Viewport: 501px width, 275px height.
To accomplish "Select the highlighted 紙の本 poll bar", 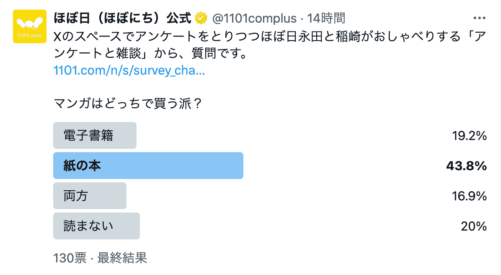I will (148, 166).
